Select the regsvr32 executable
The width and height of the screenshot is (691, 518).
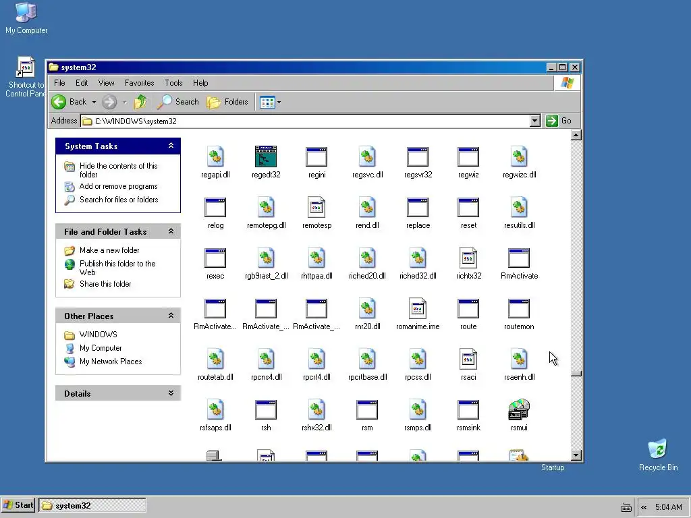418,162
